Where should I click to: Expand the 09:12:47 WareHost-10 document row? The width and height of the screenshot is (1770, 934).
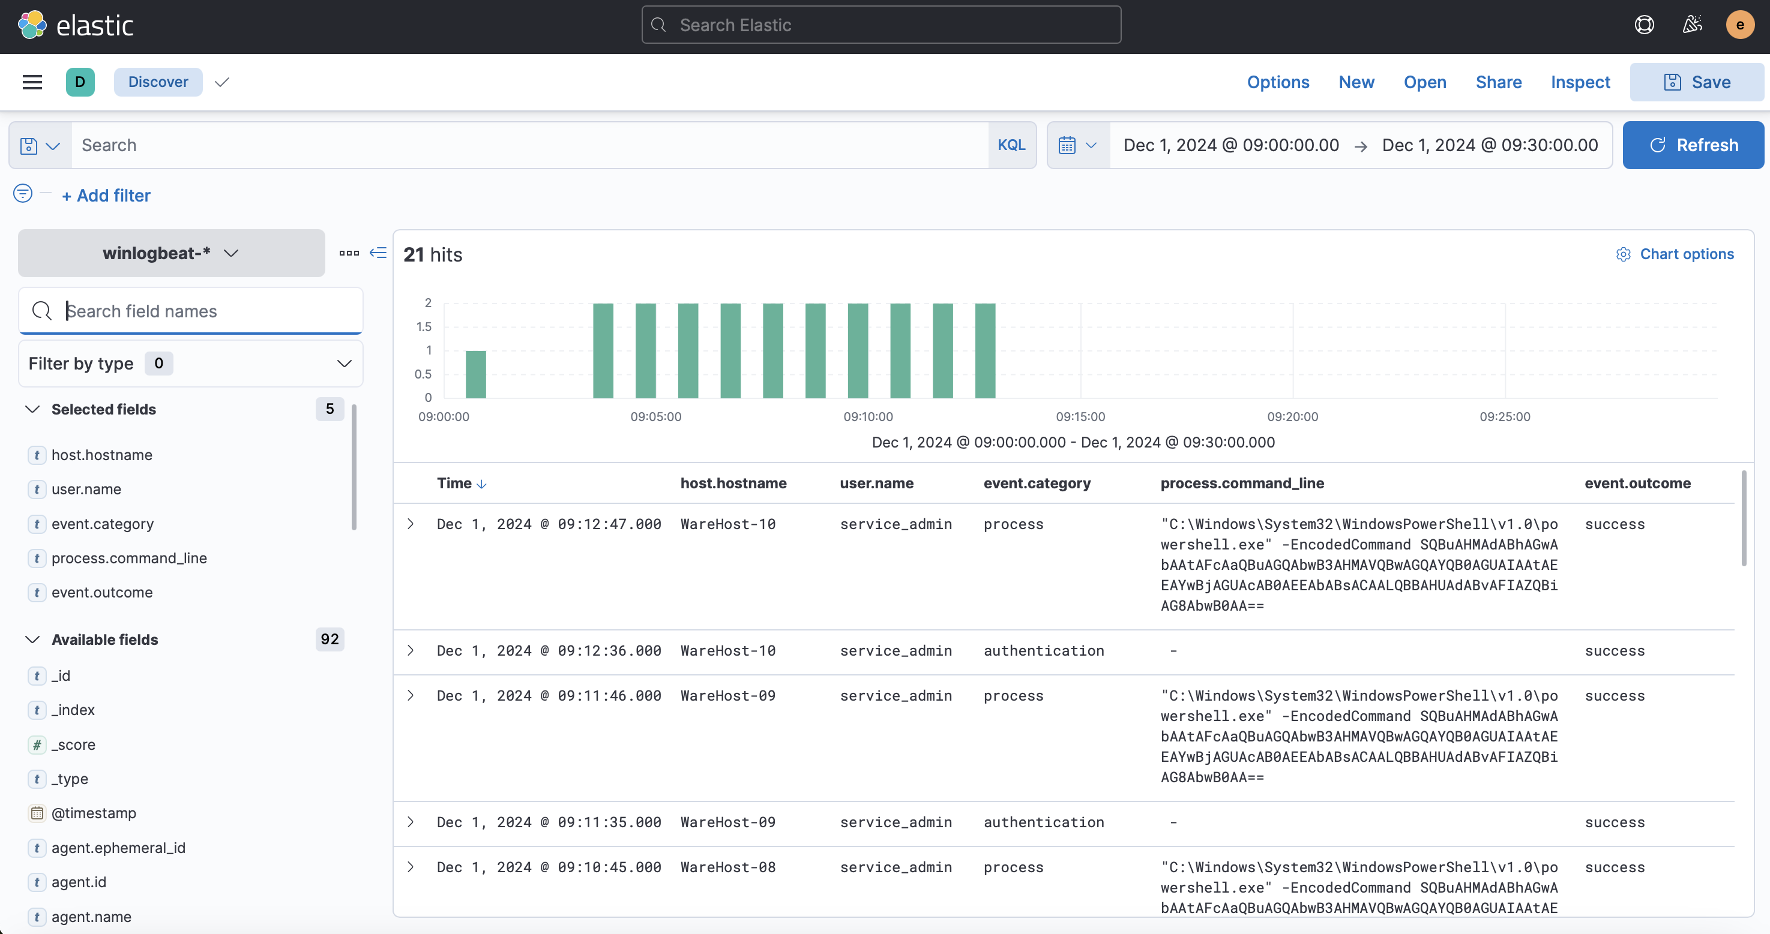(x=411, y=524)
